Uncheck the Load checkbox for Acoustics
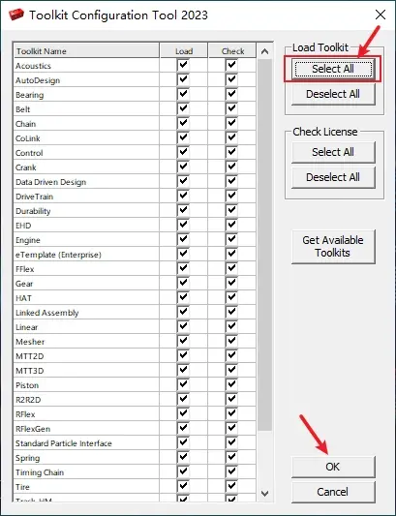 click(x=183, y=65)
